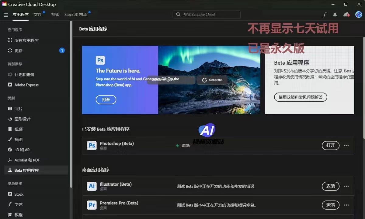Click the 最新 status text for Photoshop (Beta)
Screen dimensions: 365x219
186,146
